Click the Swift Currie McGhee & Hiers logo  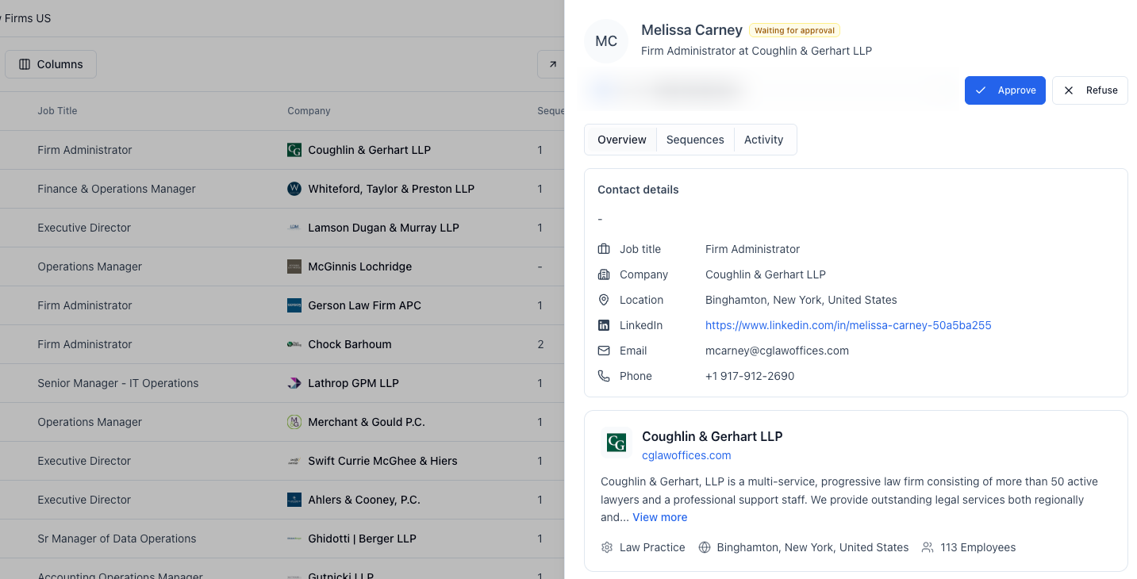(294, 461)
